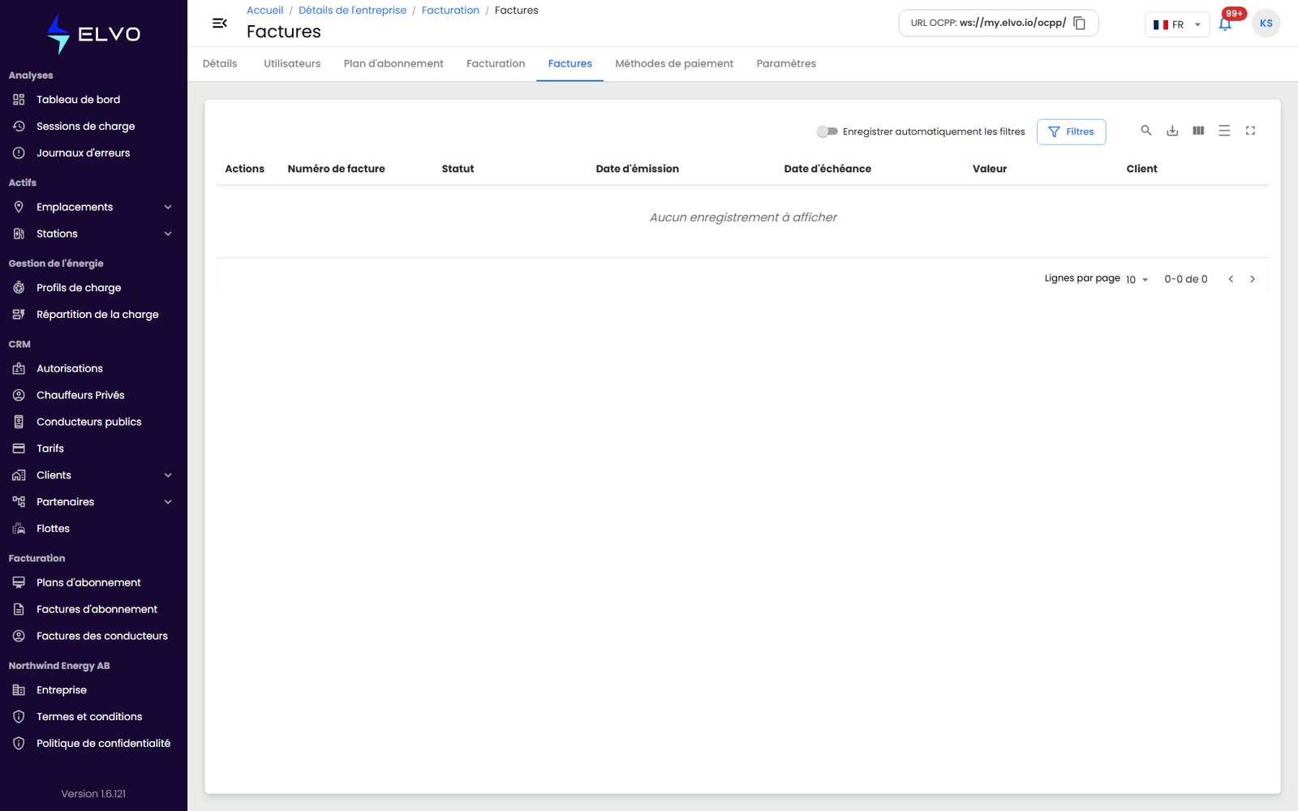This screenshot has width=1298, height=811.
Task: Go to the previous table page
Action: pyautogui.click(x=1231, y=279)
